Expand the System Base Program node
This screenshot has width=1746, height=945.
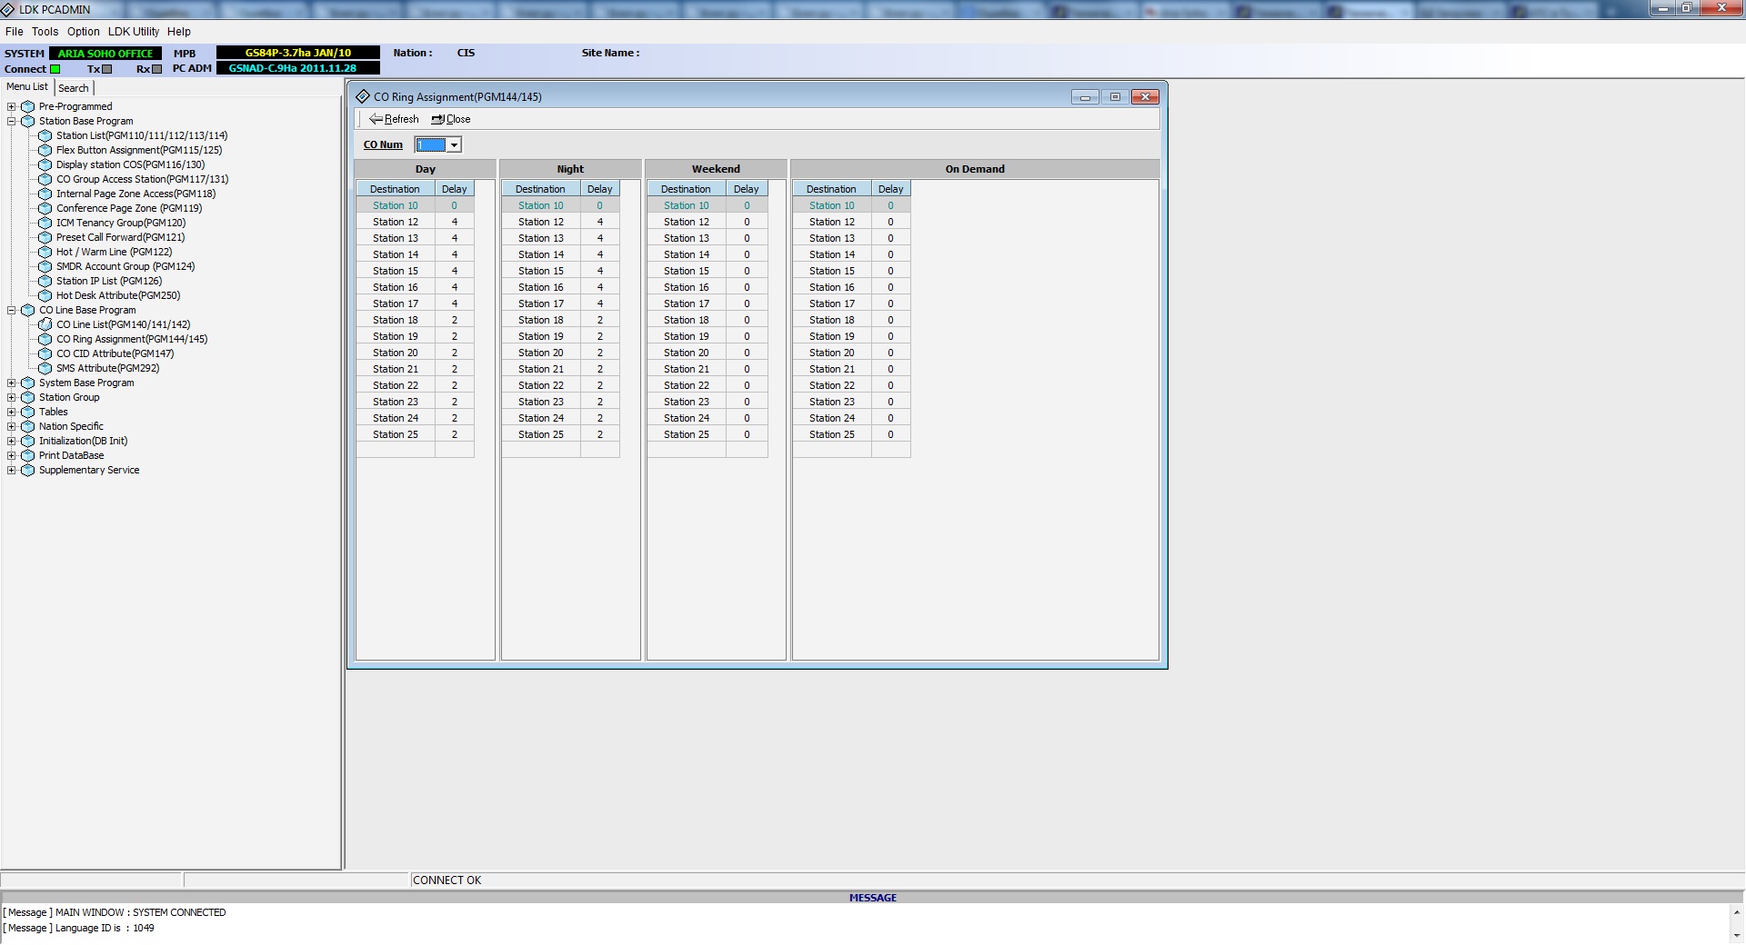(12, 383)
